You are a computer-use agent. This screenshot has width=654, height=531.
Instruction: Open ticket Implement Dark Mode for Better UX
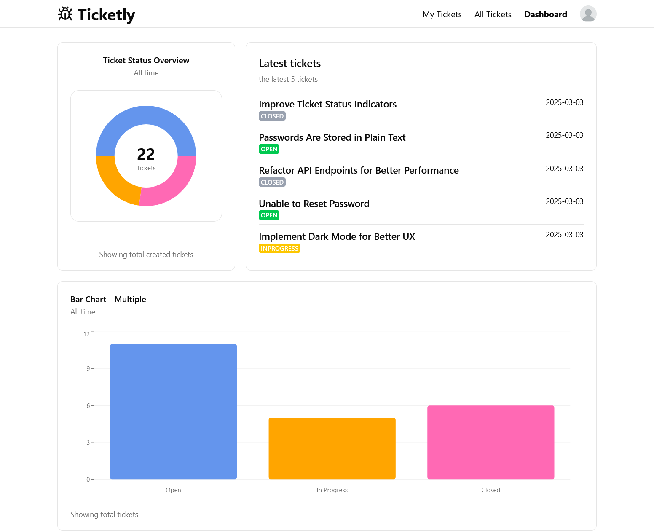[x=337, y=236]
